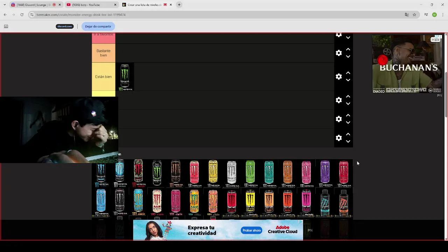Click the Dejar de compartir button

pyautogui.click(x=98, y=26)
